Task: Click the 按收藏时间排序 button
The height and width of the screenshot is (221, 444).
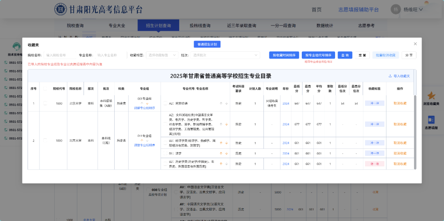Action: (284, 55)
